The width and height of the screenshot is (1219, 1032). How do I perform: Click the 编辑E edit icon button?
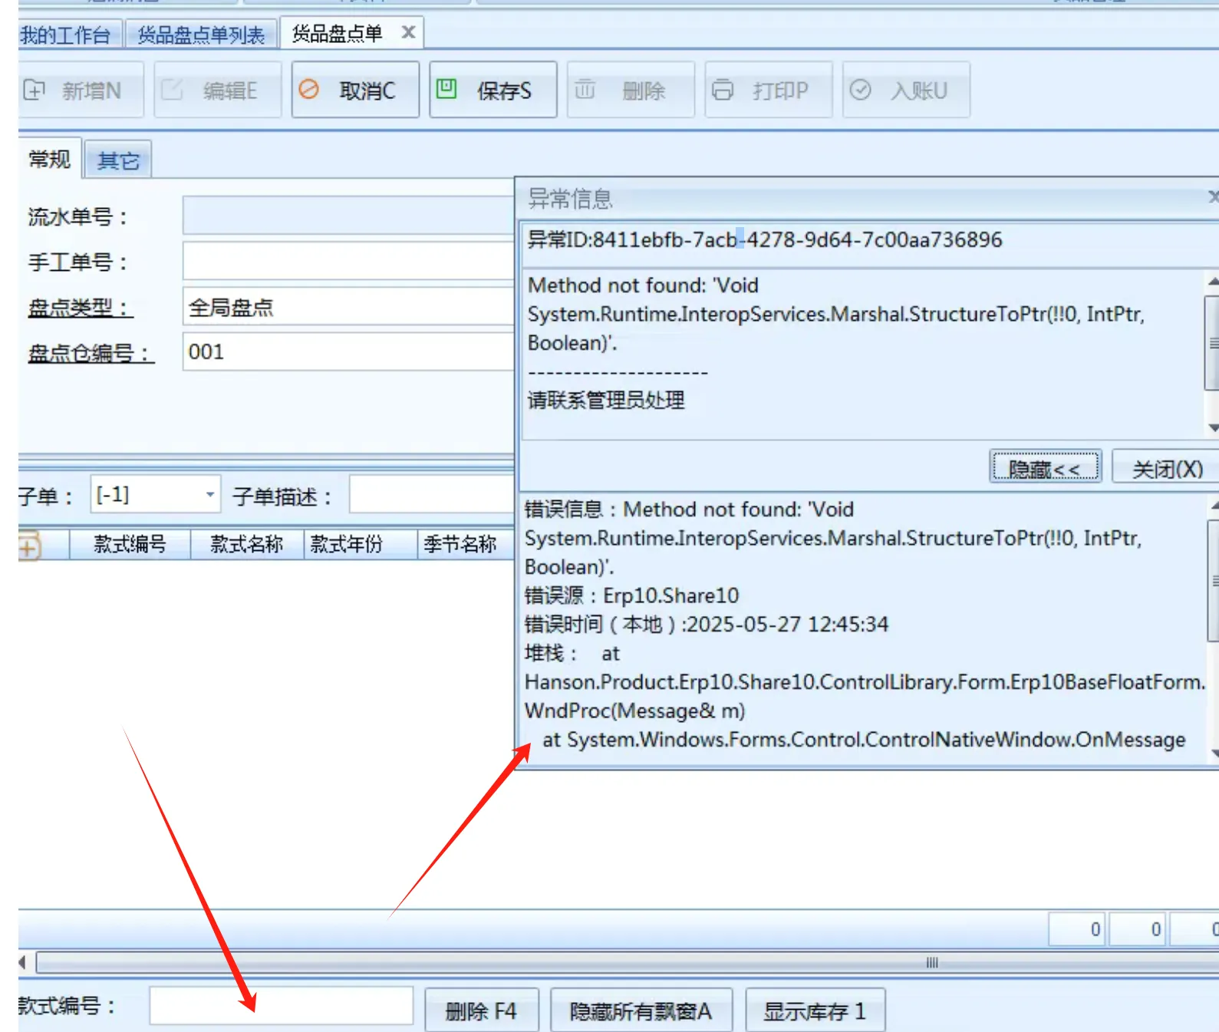[x=217, y=91]
